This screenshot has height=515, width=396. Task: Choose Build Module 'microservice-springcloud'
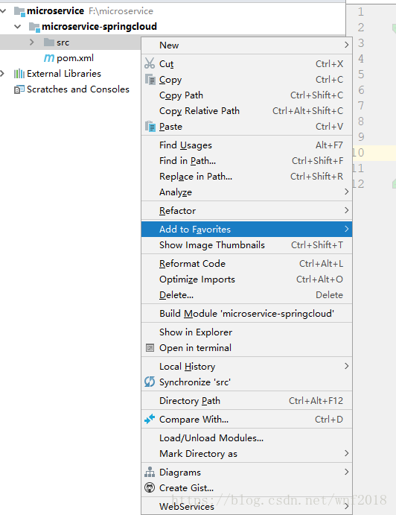(x=246, y=313)
